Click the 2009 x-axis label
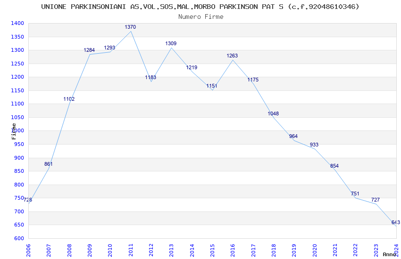This screenshot has width=401, height=259. [x=90, y=251]
